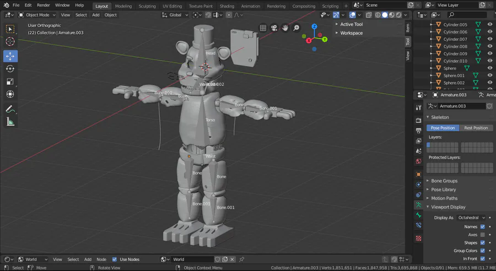Hide Sphere.002 in the outliner
The width and height of the screenshot is (496, 271).
click(490, 83)
